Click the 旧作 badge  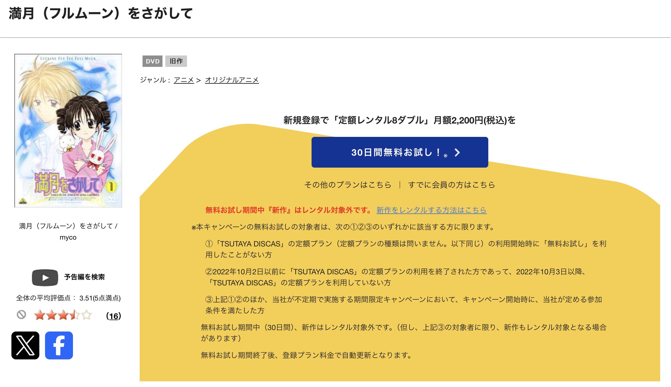click(176, 61)
